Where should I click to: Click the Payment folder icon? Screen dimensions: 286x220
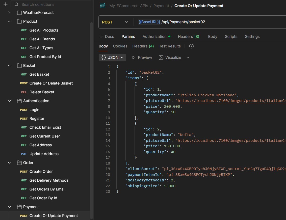point(19,207)
